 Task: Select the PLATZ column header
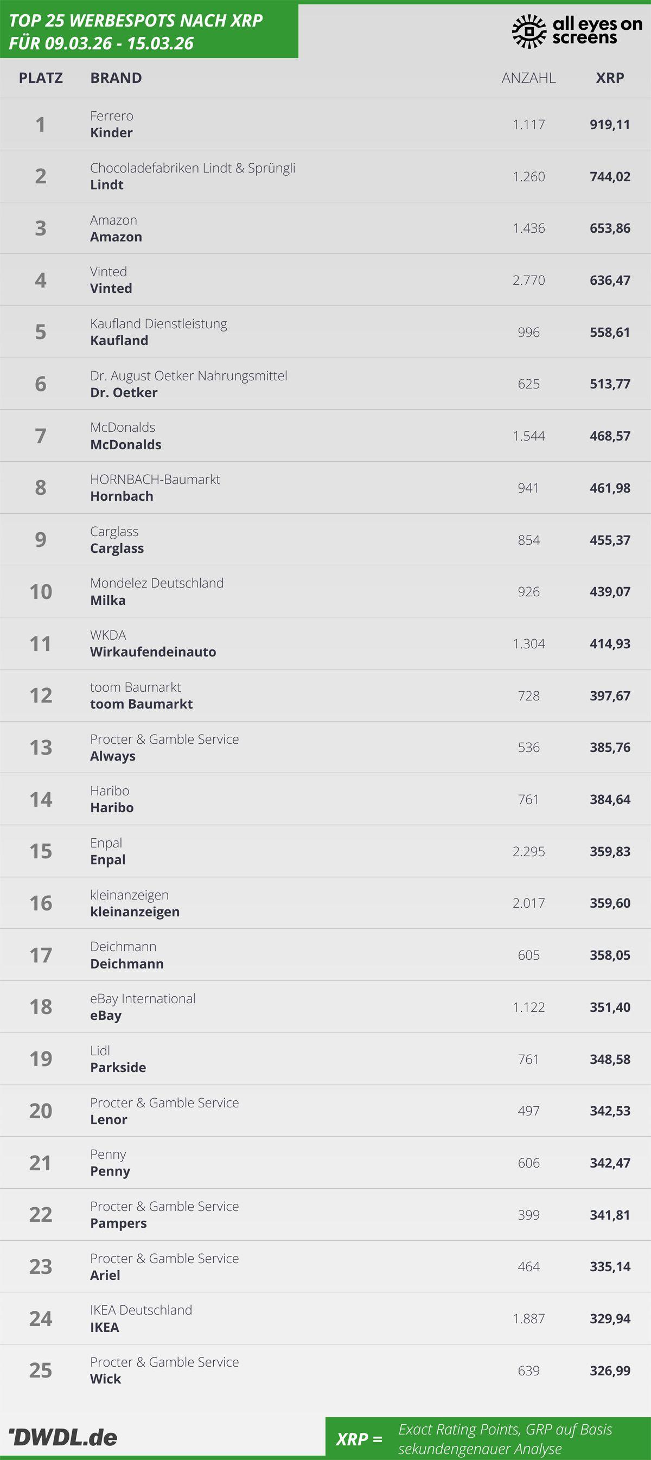41,78
